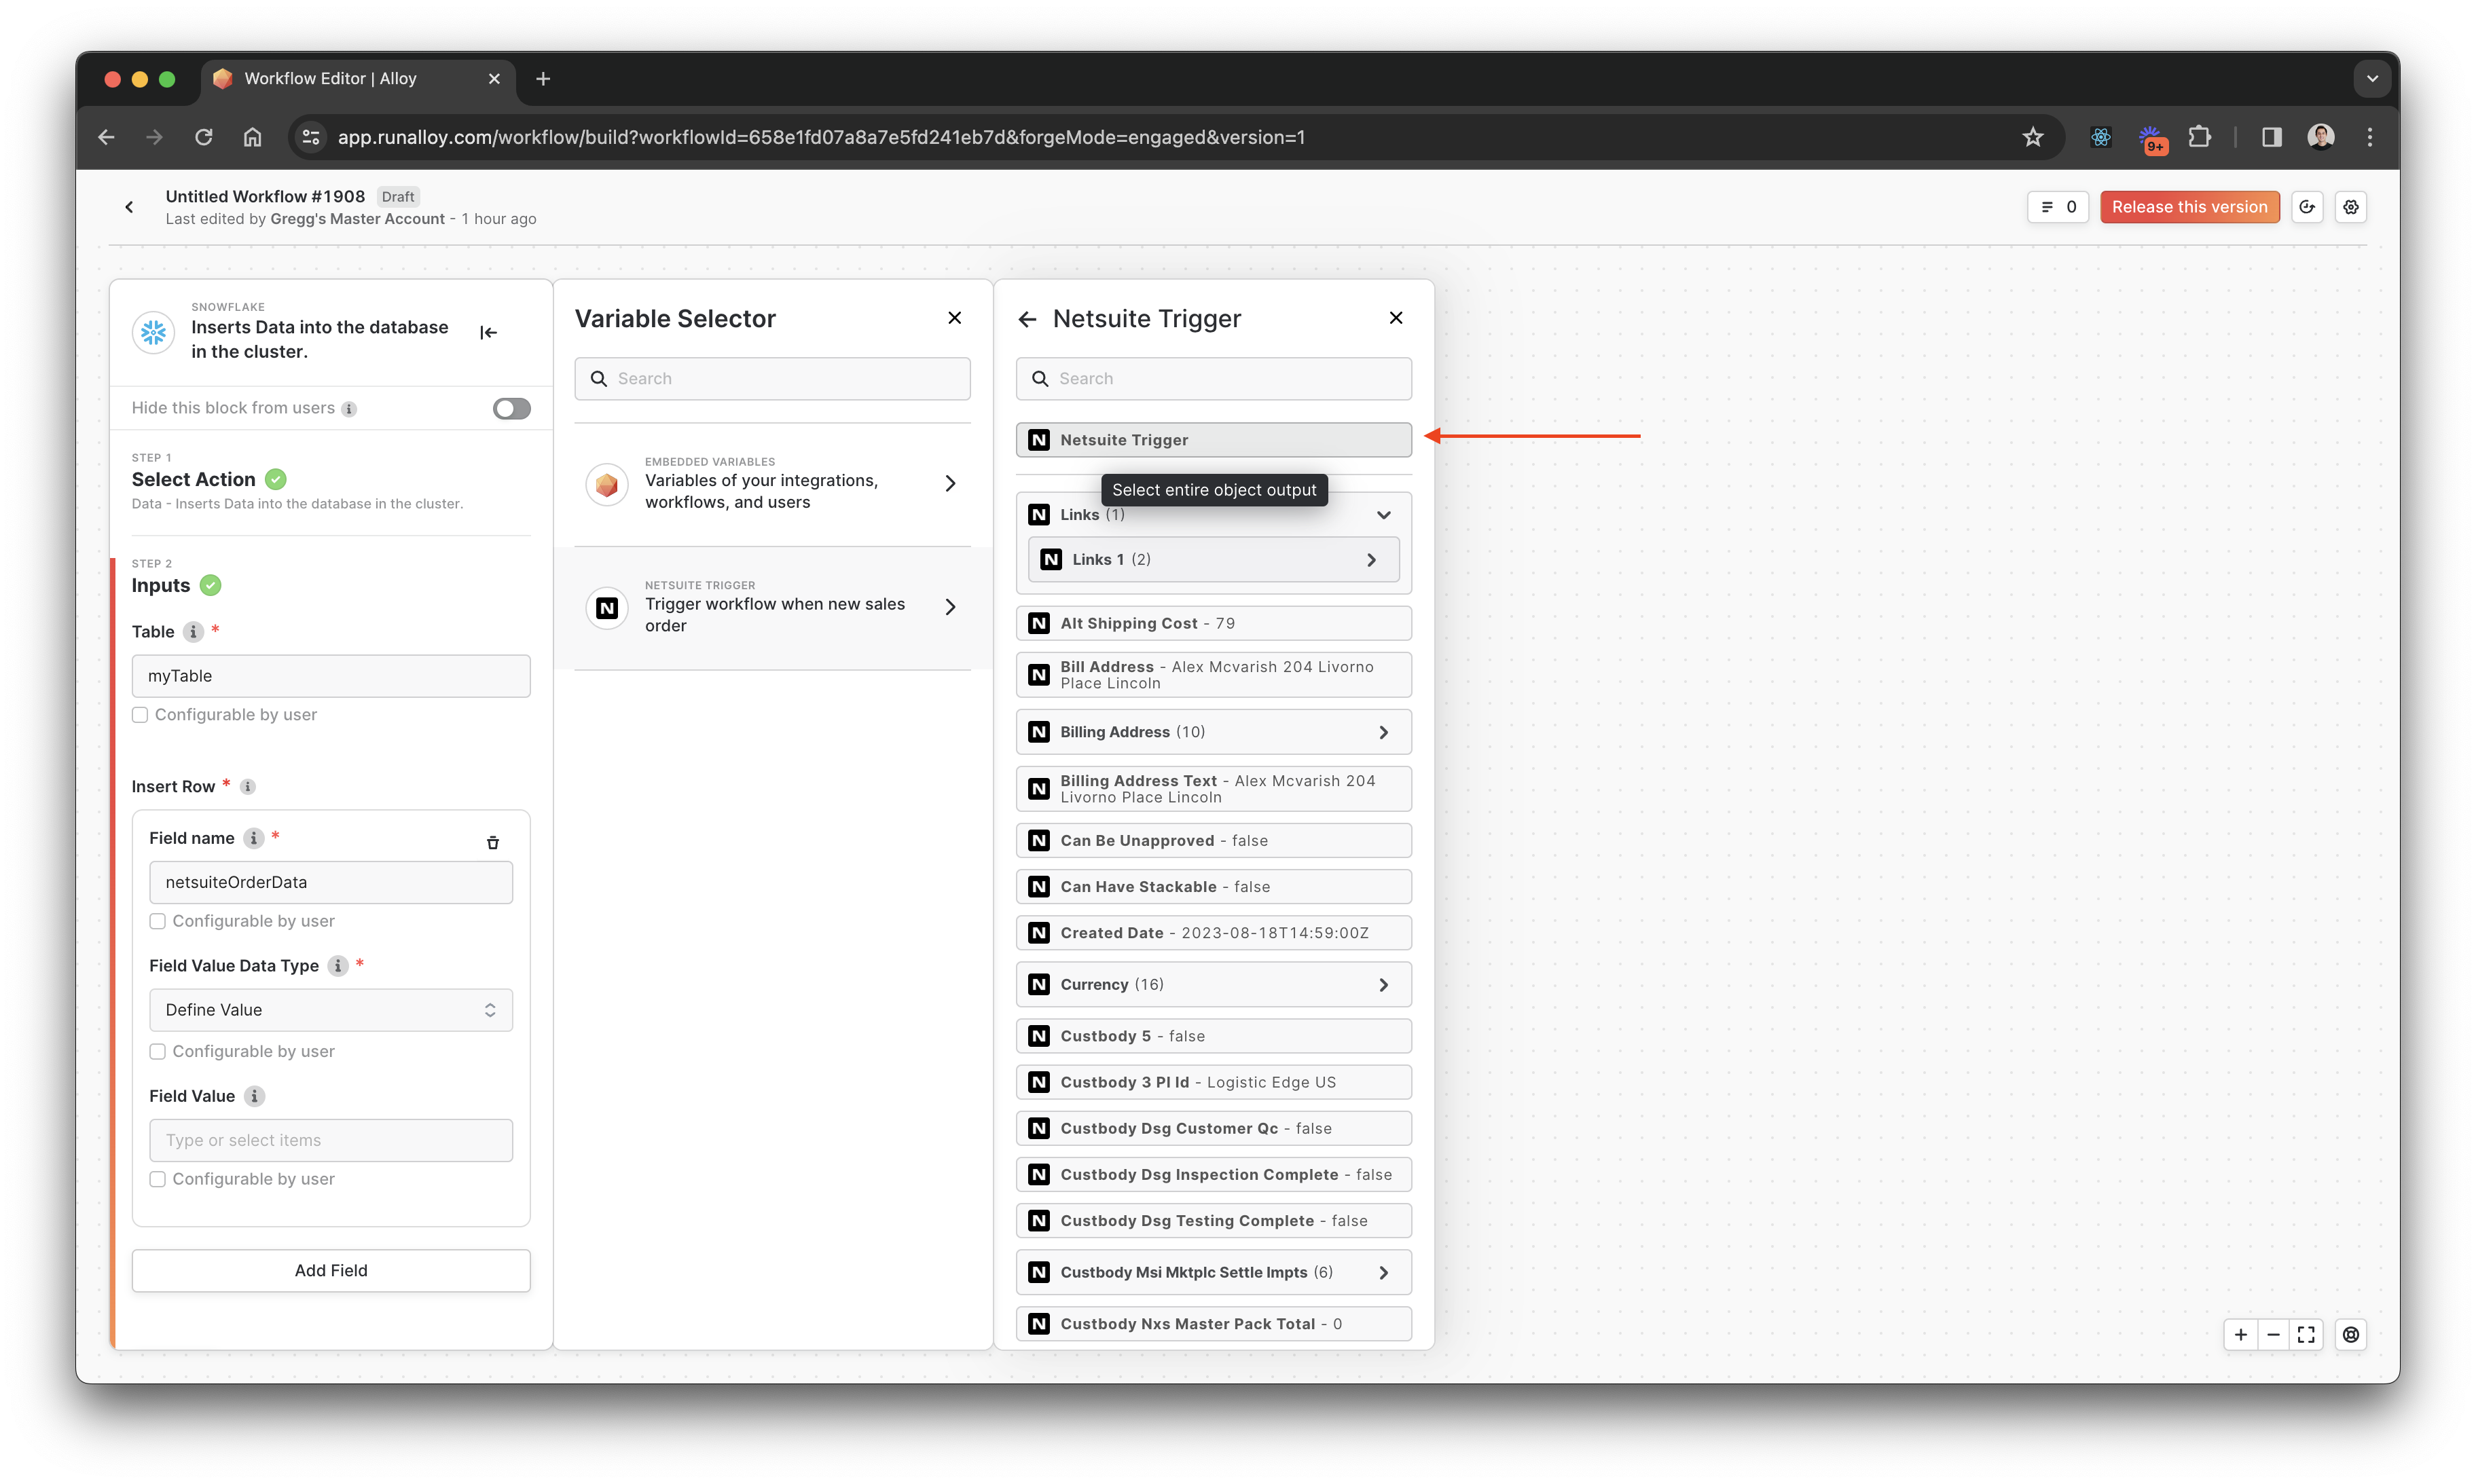The height and width of the screenshot is (1484, 2476).
Task: Click Field name input netsuiteOrderData
Action: (331, 883)
